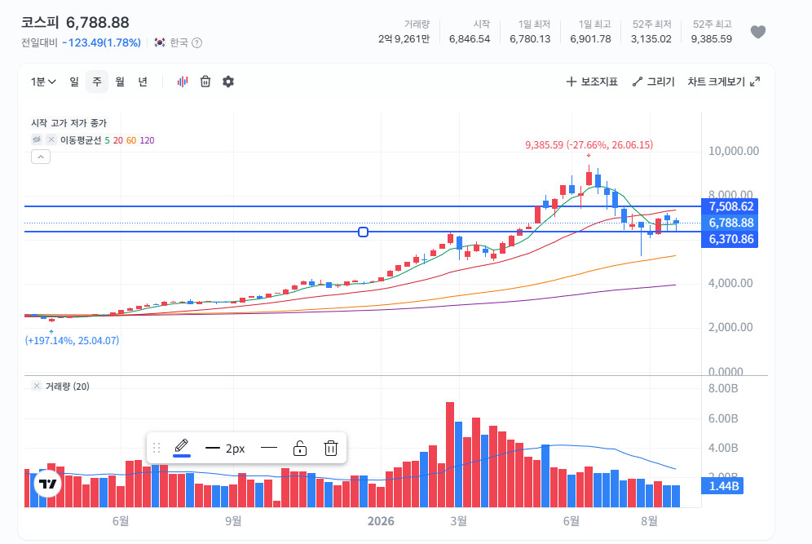The height and width of the screenshot is (544, 812).
Task: Remove the 거래량 volume indicator
Action: 37,386
